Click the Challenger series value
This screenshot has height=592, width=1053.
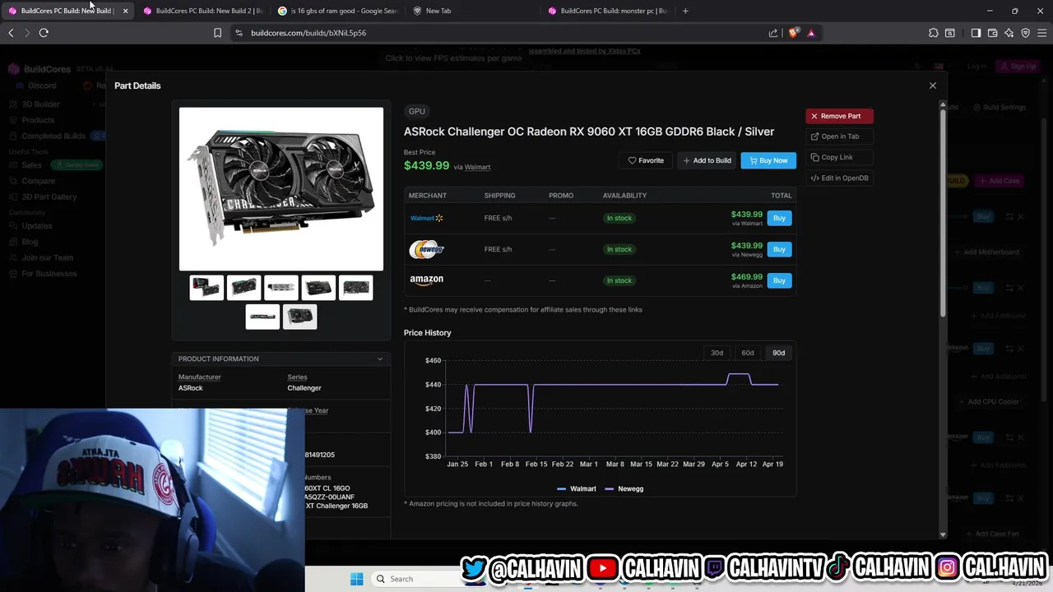(304, 388)
